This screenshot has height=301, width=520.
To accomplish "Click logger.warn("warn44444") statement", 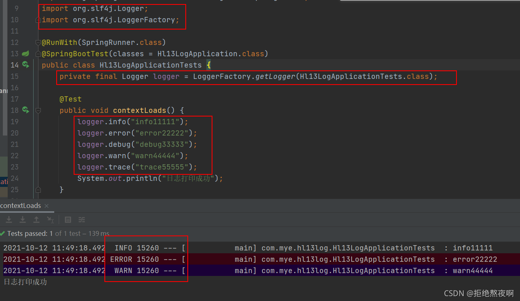I will [133, 156].
